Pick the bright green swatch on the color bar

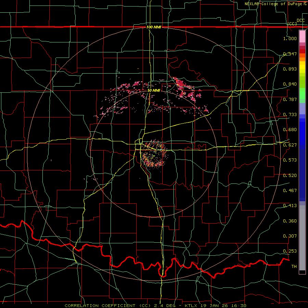tap(302, 93)
